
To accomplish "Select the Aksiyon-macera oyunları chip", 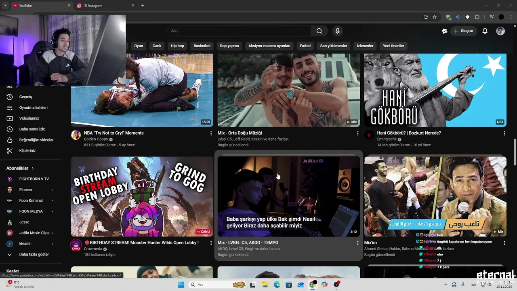I will 269,46.
